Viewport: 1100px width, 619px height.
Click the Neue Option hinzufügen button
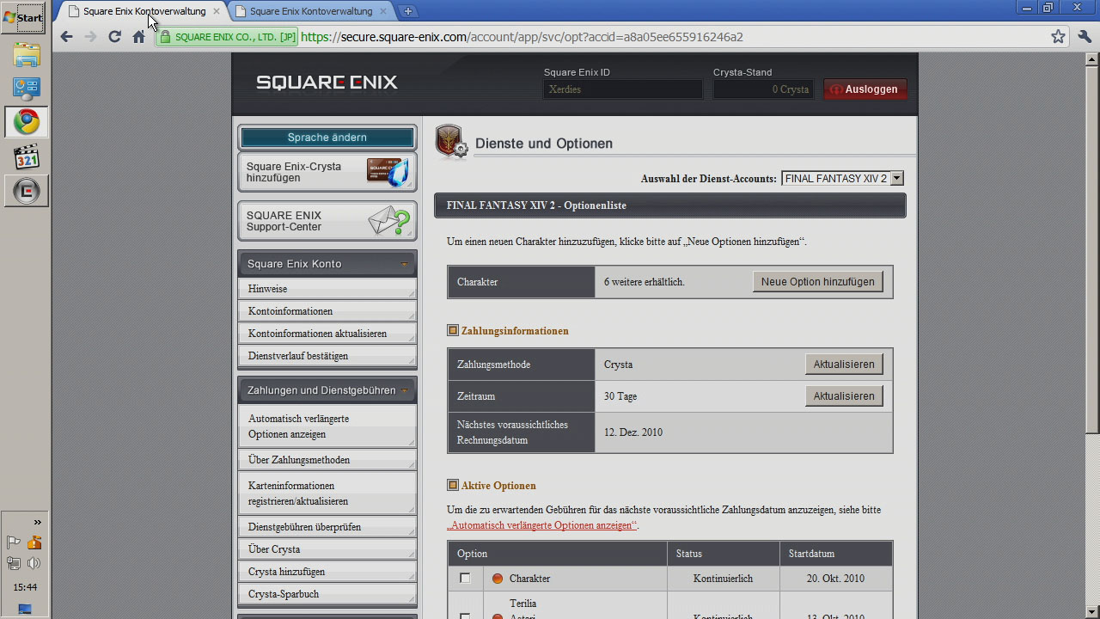click(x=817, y=281)
